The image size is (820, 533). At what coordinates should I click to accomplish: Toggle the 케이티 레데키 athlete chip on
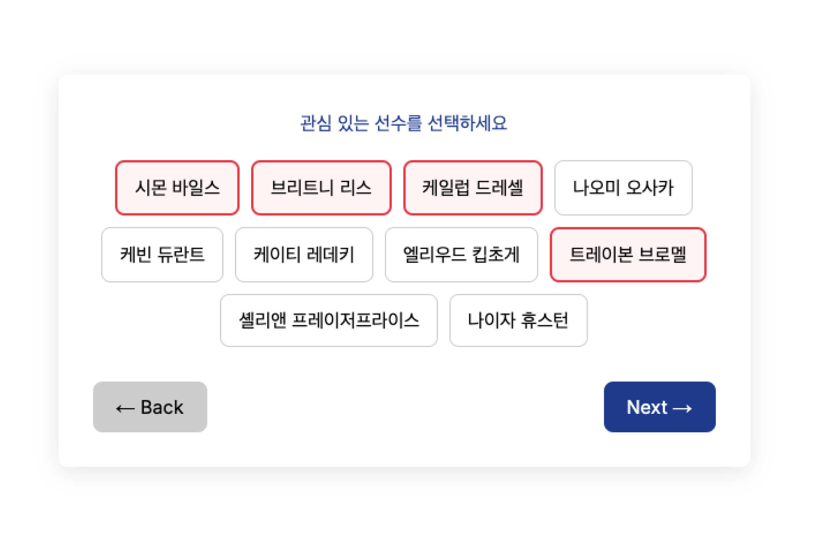point(304,254)
